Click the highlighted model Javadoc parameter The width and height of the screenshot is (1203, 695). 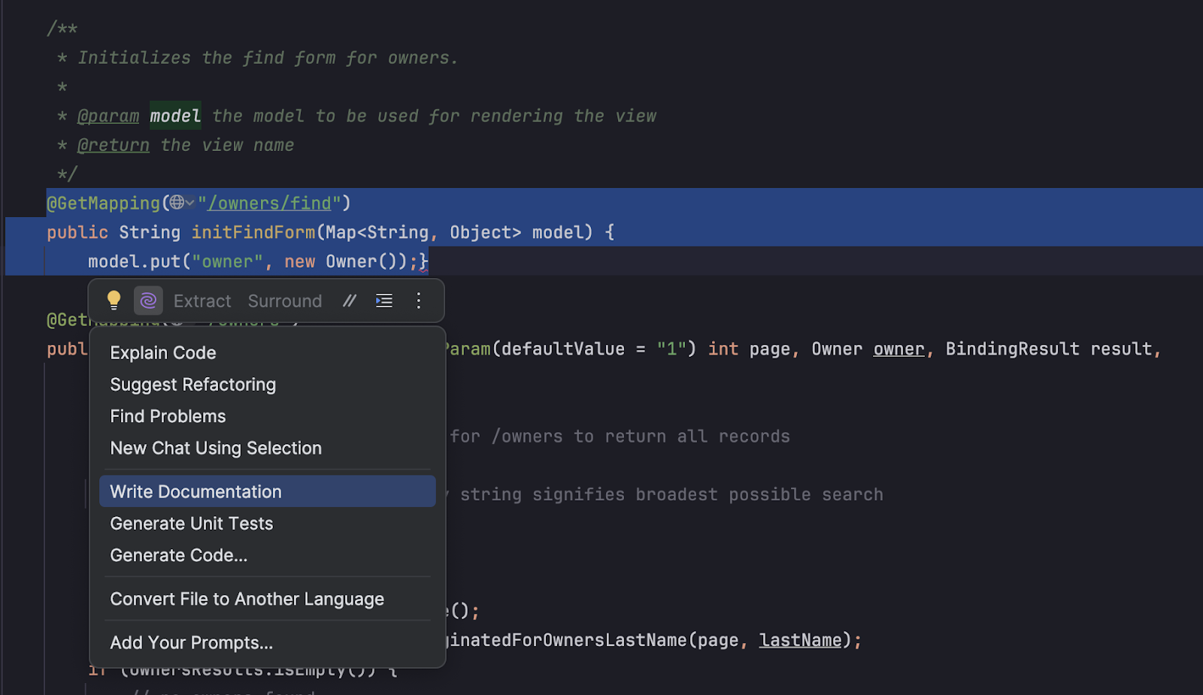click(x=175, y=116)
